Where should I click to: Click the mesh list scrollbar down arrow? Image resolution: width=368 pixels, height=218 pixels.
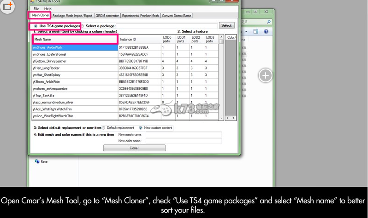point(221,118)
